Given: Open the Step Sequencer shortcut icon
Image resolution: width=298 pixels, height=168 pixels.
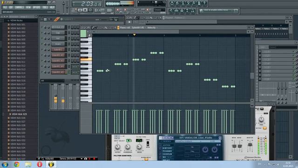Looking at the screenshot, I should pyautogui.click(x=176, y=10).
